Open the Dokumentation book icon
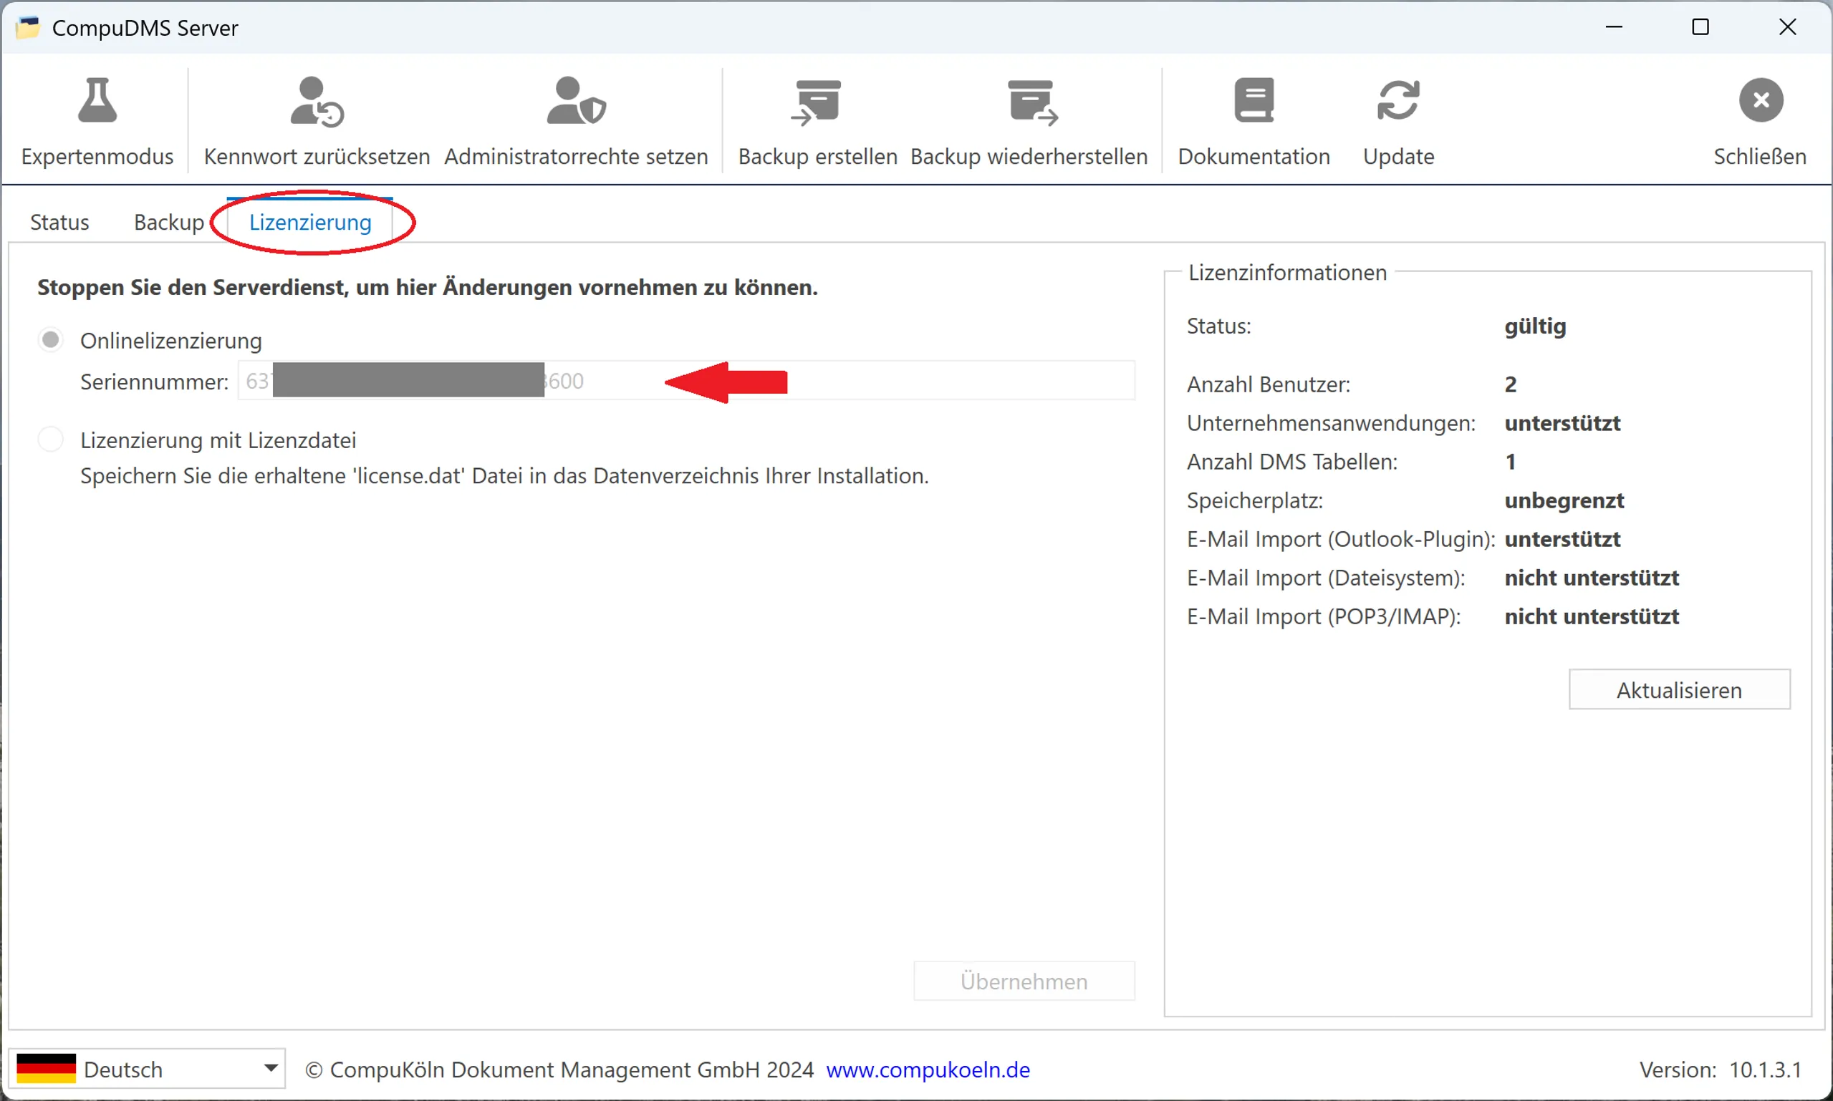 click(1254, 100)
